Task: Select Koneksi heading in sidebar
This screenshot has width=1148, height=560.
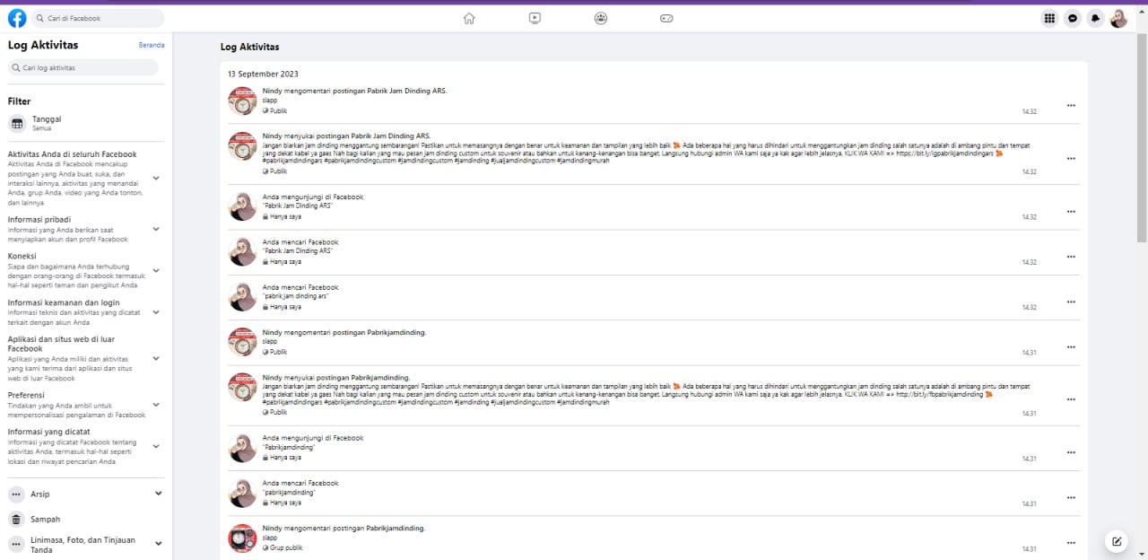Action: point(22,256)
